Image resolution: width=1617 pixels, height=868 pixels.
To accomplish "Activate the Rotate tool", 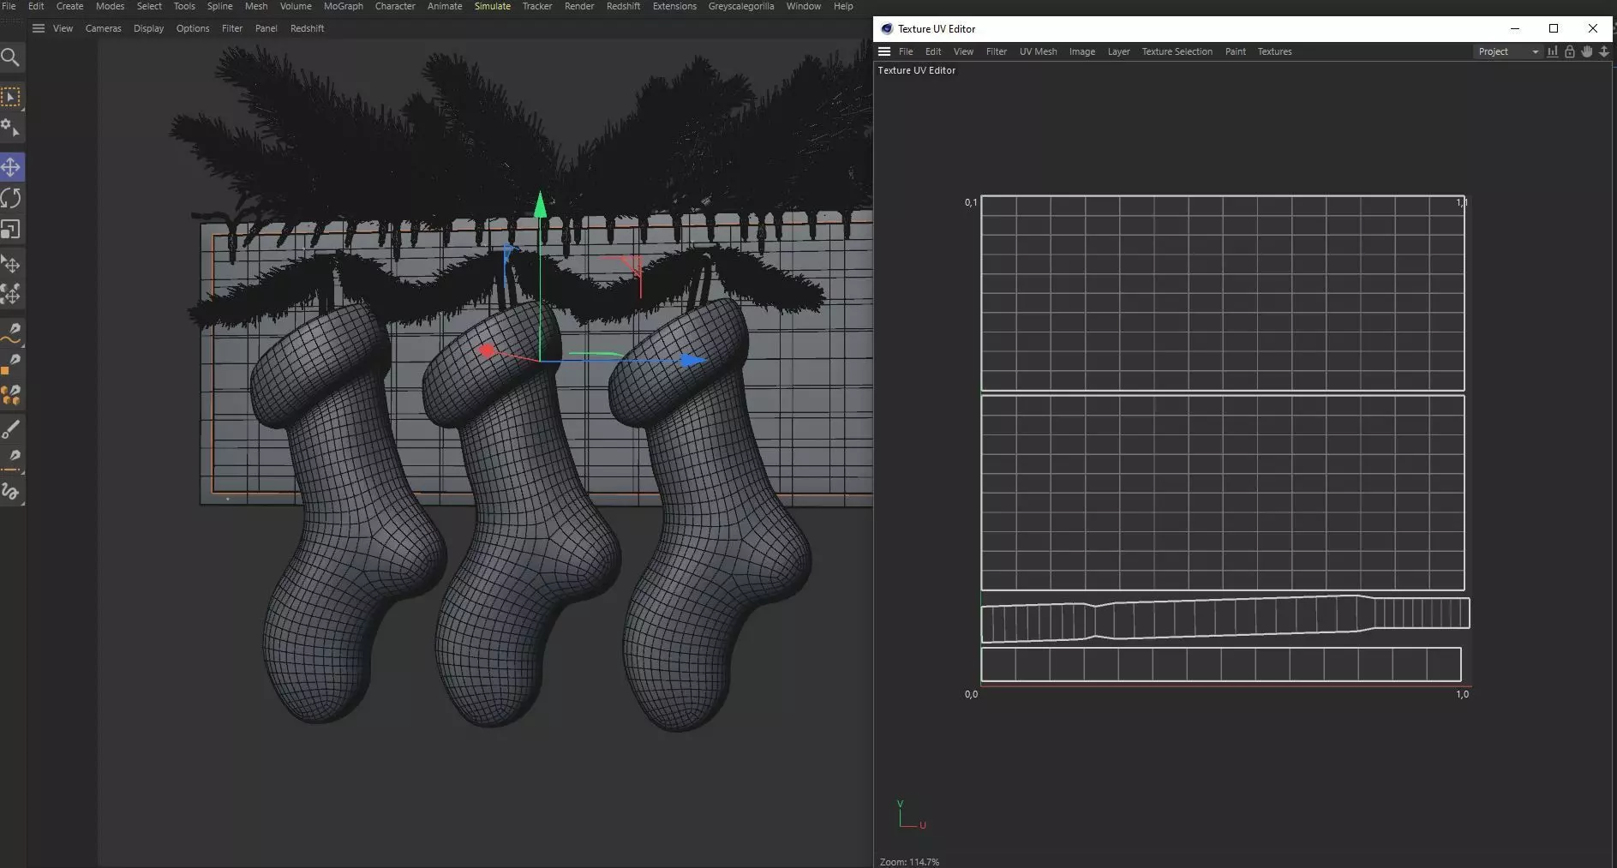I will pyautogui.click(x=11, y=199).
